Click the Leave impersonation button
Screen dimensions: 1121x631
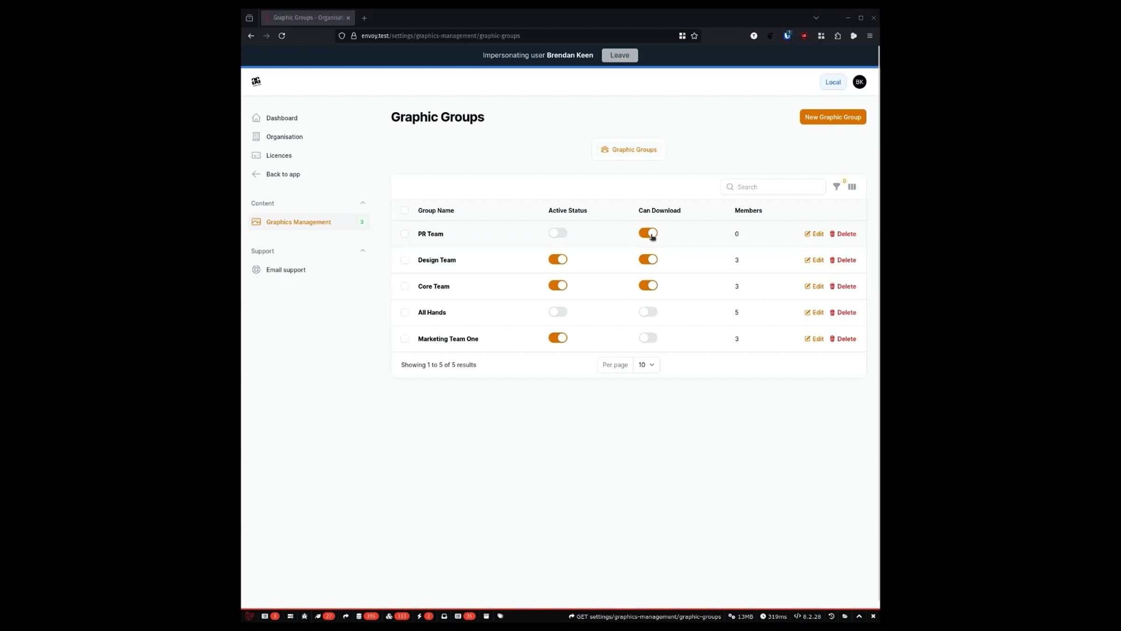coord(620,55)
